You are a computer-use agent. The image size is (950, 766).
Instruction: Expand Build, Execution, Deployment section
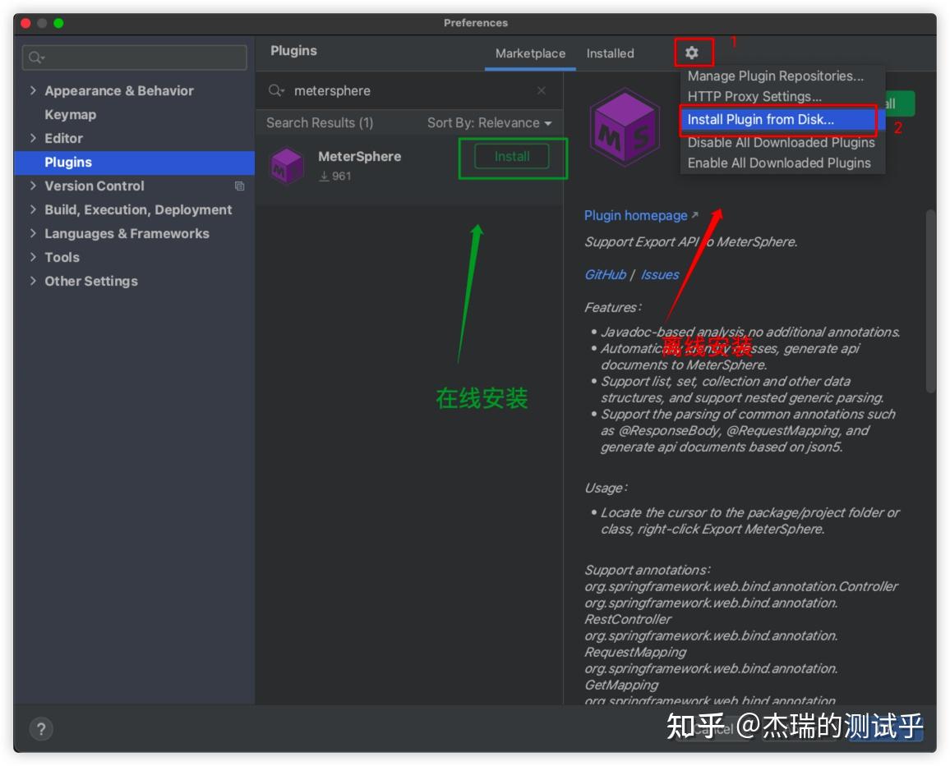click(x=33, y=209)
